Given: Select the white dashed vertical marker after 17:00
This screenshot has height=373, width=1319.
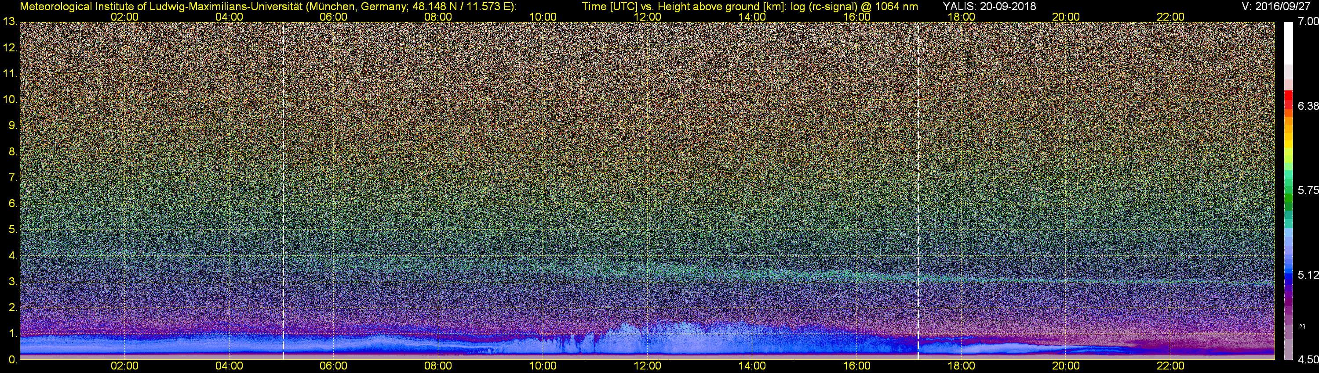Looking at the screenshot, I should (918, 190).
